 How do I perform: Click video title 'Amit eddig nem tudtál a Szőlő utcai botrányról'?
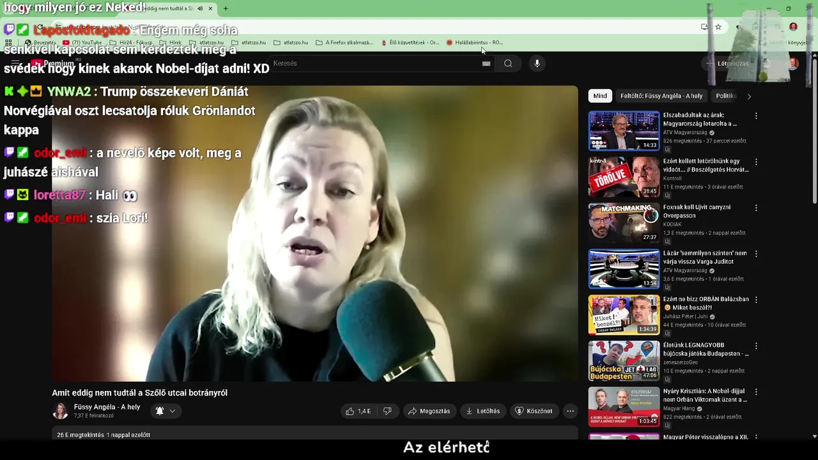140,393
